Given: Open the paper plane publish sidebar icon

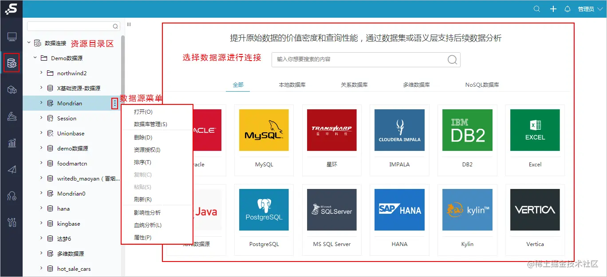Looking at the screenshot, I should (x=12, y=169).
